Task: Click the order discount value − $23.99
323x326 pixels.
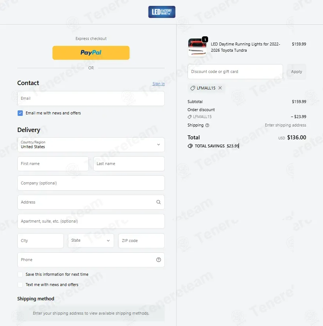Action: pos(298,117)
